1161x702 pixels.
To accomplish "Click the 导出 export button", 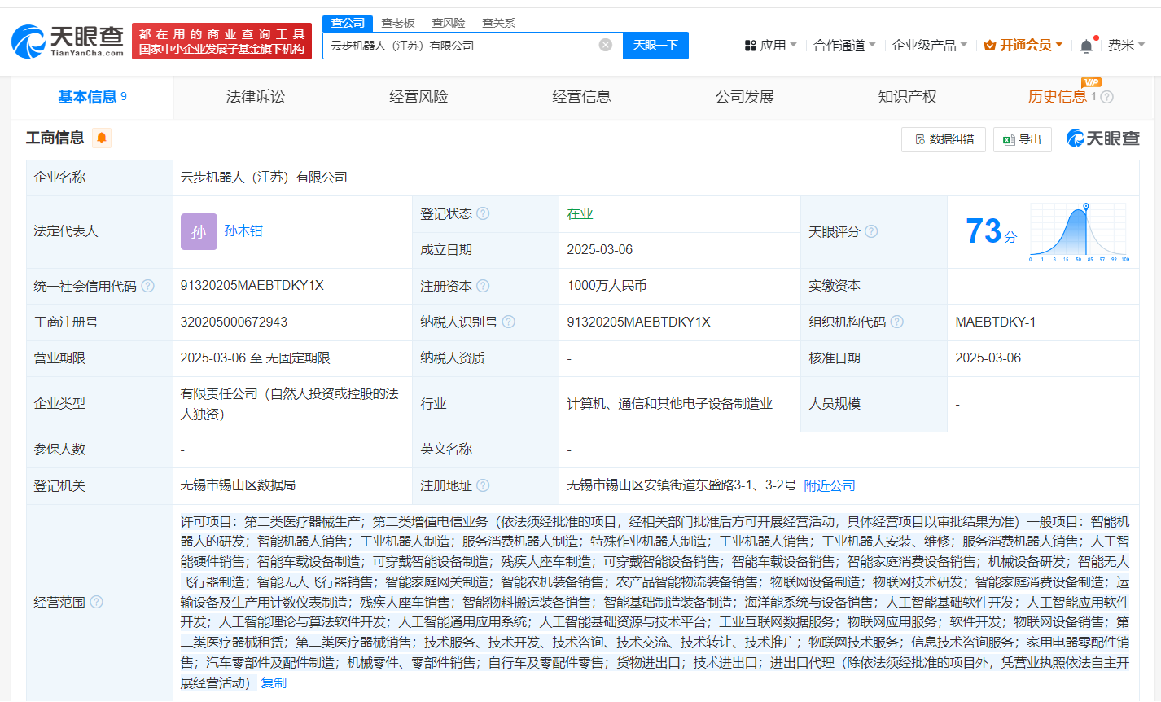I will (1023, 139).
